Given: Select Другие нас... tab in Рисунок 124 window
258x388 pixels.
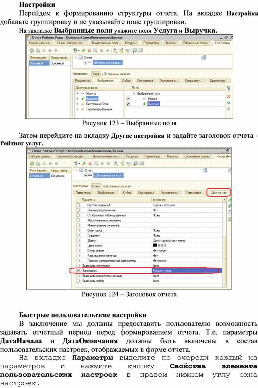Looking at the screenshot, I should 219,192.
